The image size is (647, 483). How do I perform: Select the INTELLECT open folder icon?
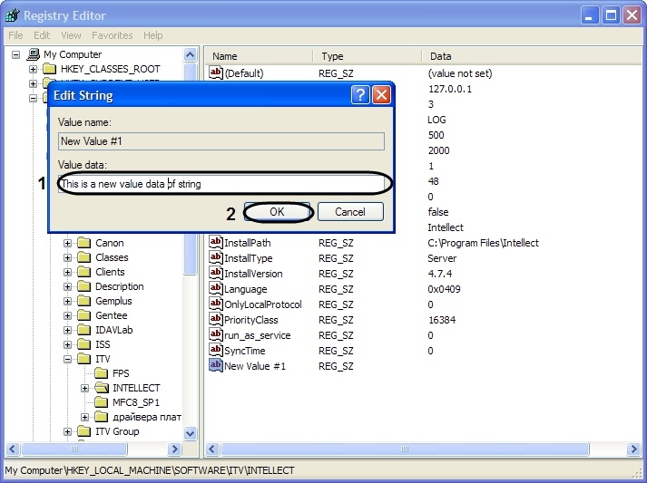(x=101, y=388)
